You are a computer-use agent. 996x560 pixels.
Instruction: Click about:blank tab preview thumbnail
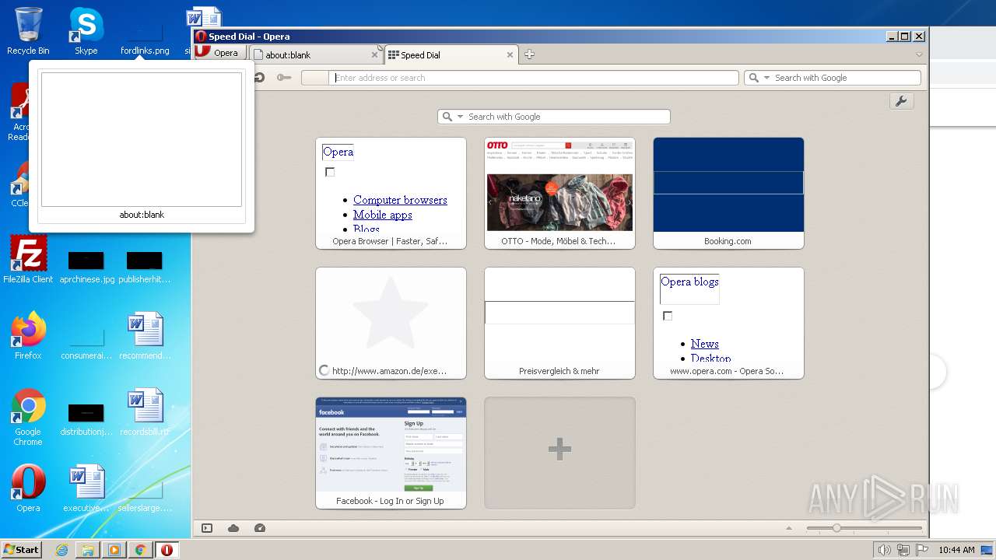coord(142,139)
